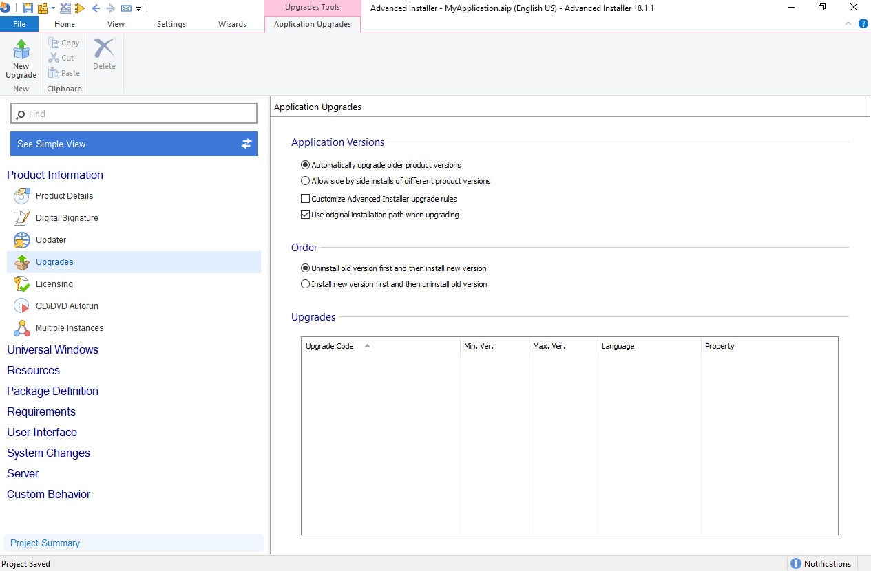Viewport: 871px width, 571px height.
Task: Click the Build bricks icon in quick toolbar
Action: (43, 8)
